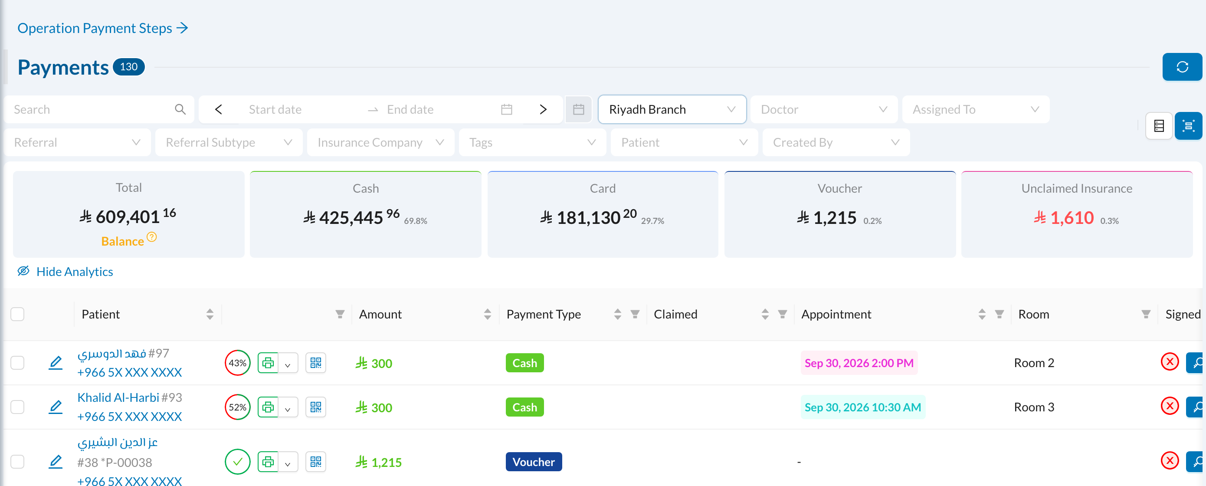Click the search magnifier icon
The width and height of the screenshot is (1206, 486).
pyautogui.click(x=180, y=109)
